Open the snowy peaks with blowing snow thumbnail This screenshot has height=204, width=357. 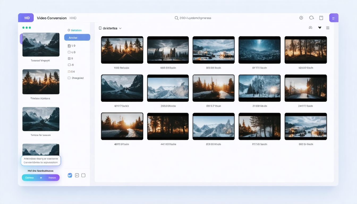click(168, 88)
